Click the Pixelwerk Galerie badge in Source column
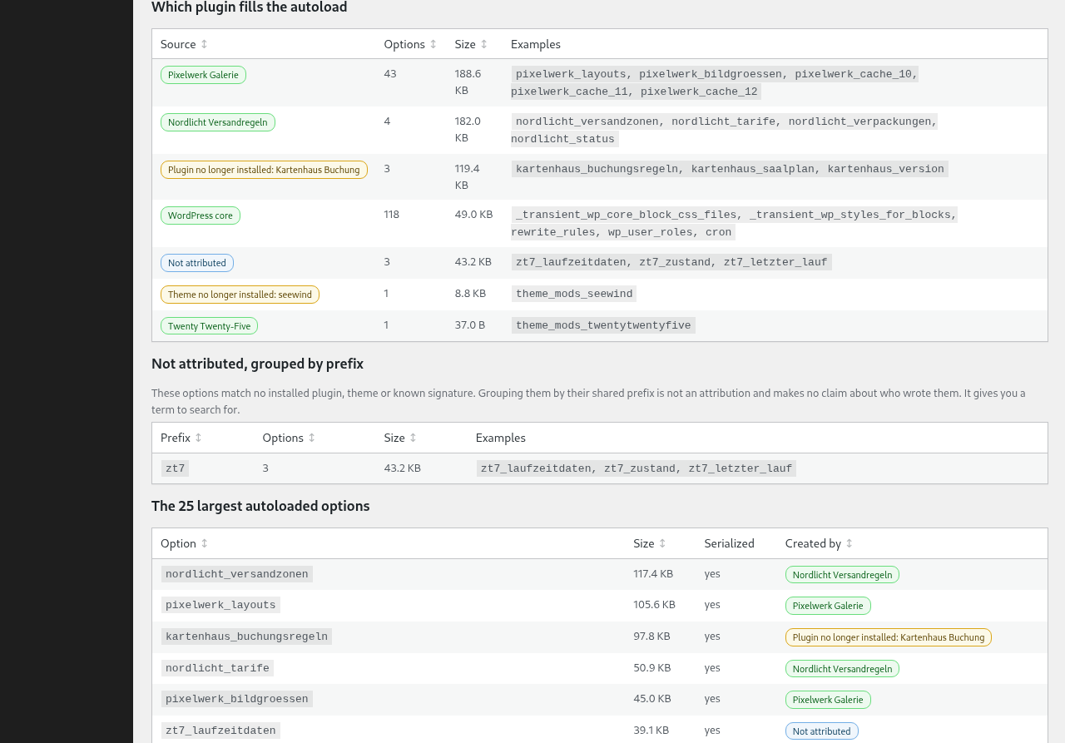The image size is (1065, 743). (203, 75)
